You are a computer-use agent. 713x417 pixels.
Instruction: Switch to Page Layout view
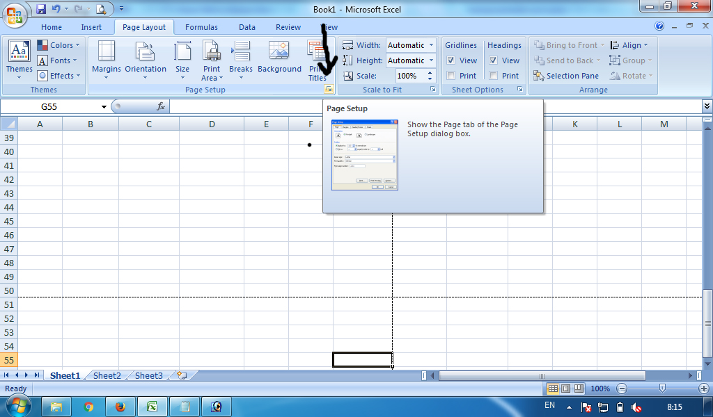pos(565,389)
